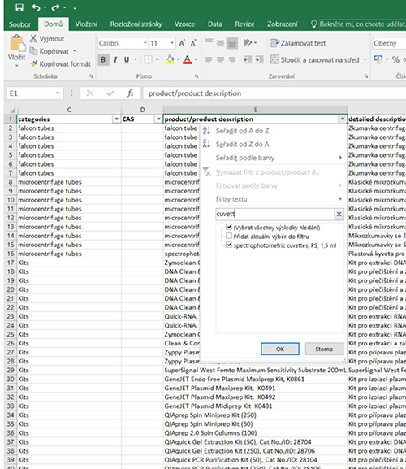Align text left
406x469 pixels.
coord(209,59)
